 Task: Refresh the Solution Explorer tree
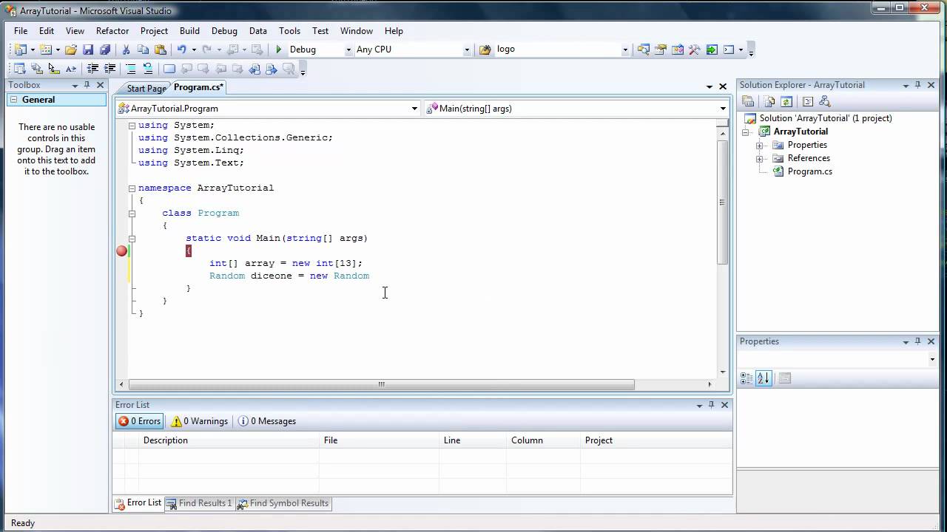tap(786, 101)
